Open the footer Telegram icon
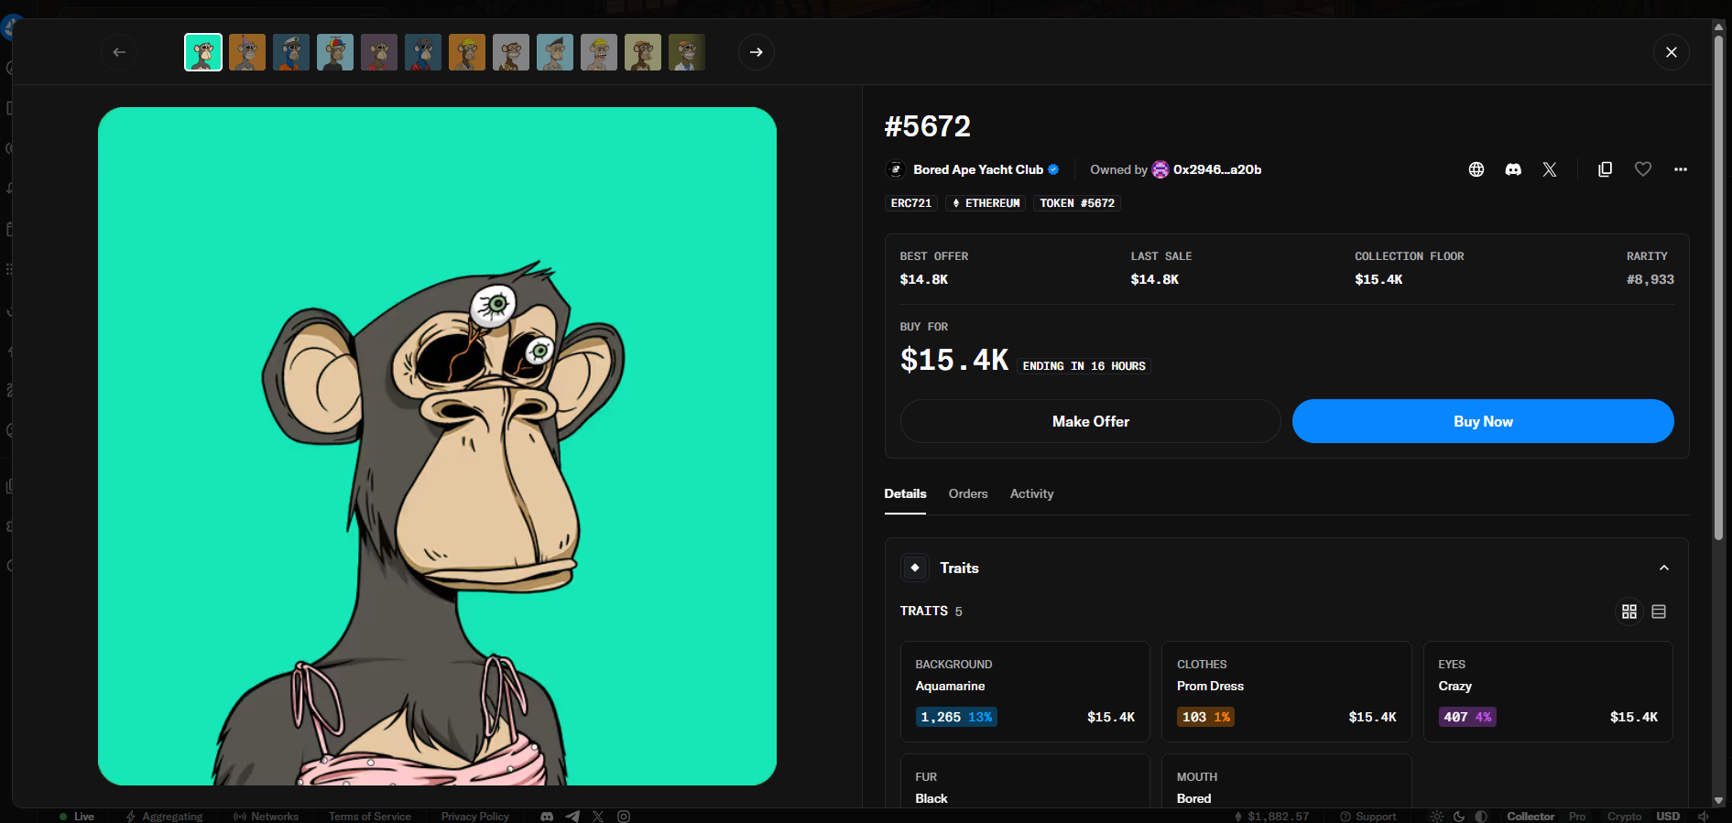This screenshot has width=1732, height=823. (572, 817)
